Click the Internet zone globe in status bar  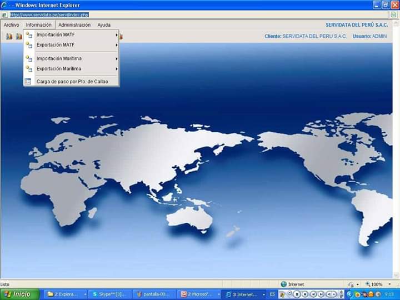[x=284, y=284]
